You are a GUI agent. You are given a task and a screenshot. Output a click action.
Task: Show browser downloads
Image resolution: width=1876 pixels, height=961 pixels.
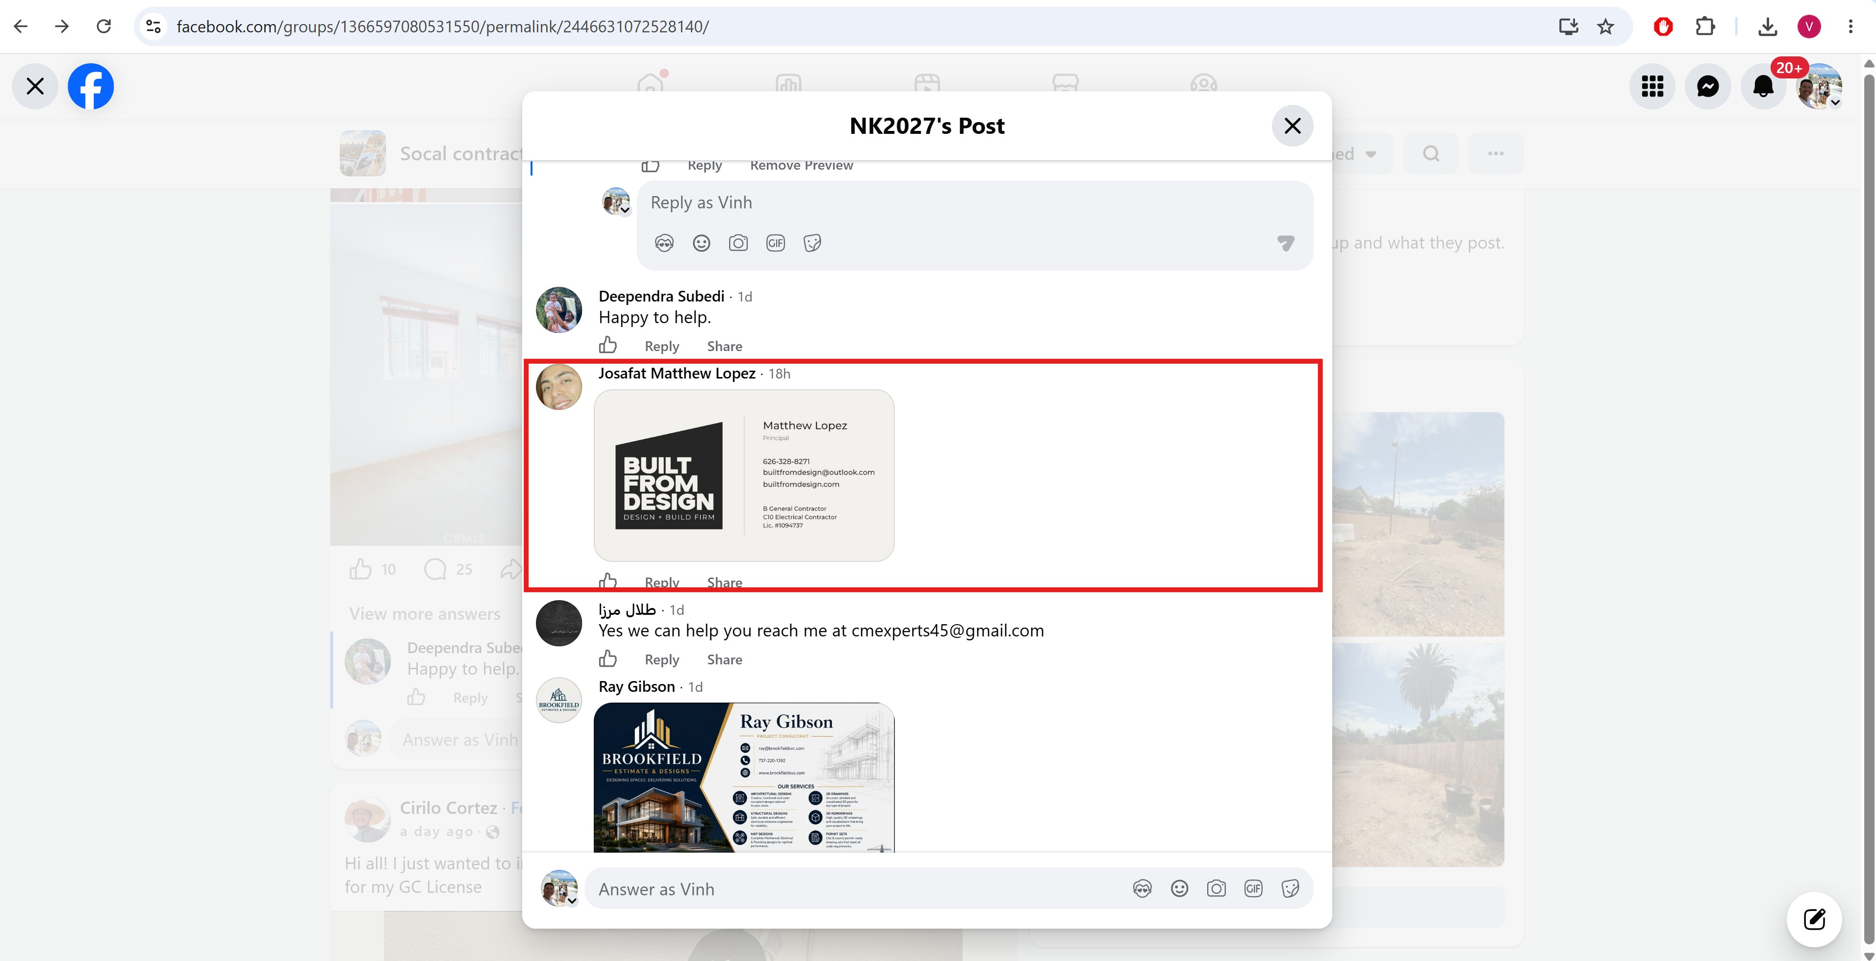click(1768, 26)
